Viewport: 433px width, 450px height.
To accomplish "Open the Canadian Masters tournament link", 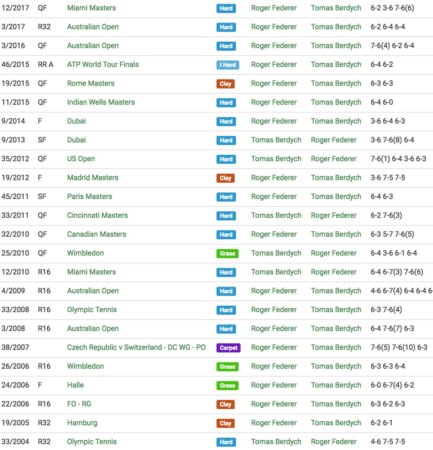I will (x=97, y=234).
